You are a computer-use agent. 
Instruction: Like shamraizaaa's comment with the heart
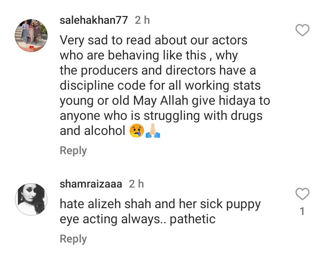click(x=302, y=194)
